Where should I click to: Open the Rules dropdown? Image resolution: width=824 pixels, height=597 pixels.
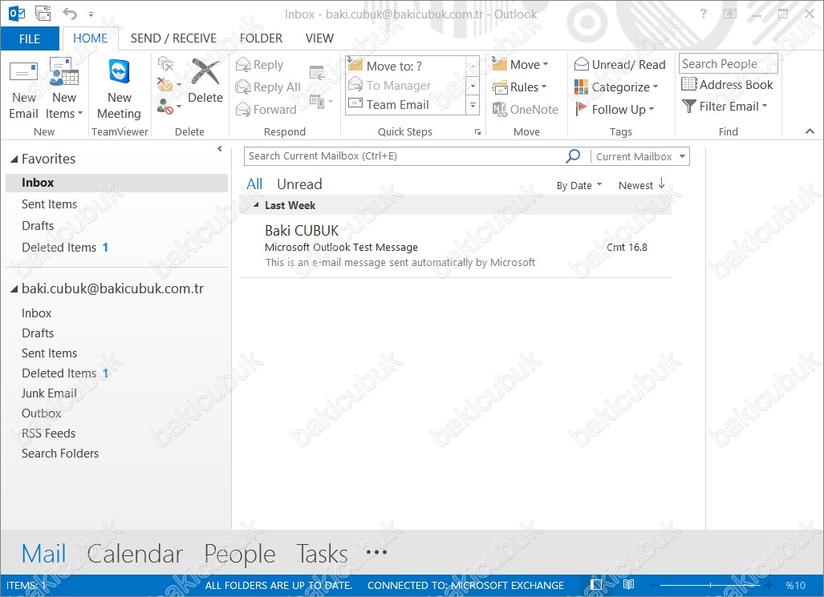[520, 87]
